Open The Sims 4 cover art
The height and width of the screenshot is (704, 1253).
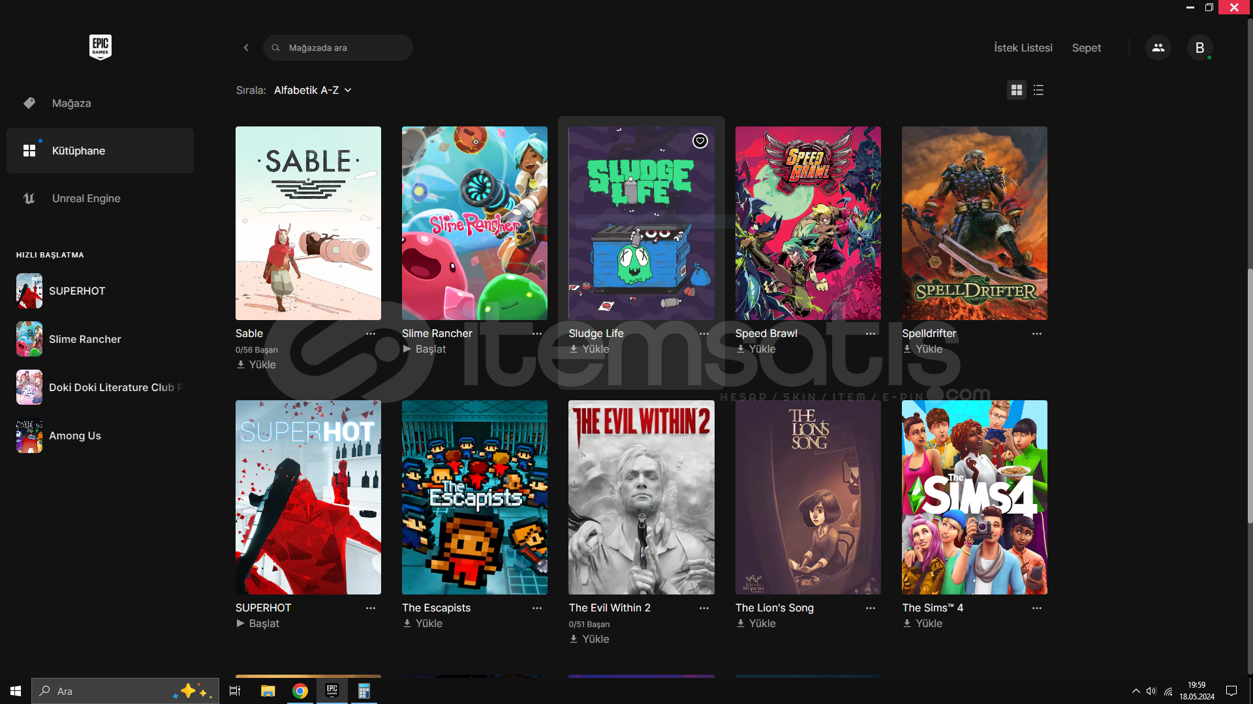974,497
